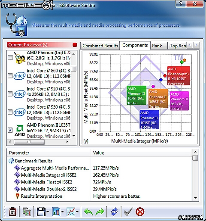206x221 pixels.
Task: Click processor list scroll left arrow
Action: coord(10,142)
